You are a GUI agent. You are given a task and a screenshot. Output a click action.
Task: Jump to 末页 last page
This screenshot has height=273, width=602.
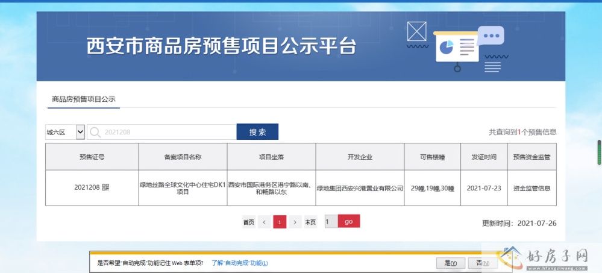click(310, 222)
